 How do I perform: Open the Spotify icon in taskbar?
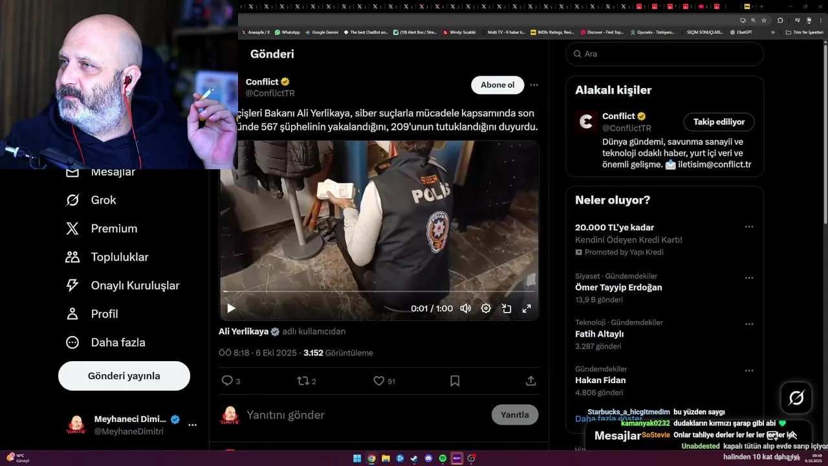[442, 458]
